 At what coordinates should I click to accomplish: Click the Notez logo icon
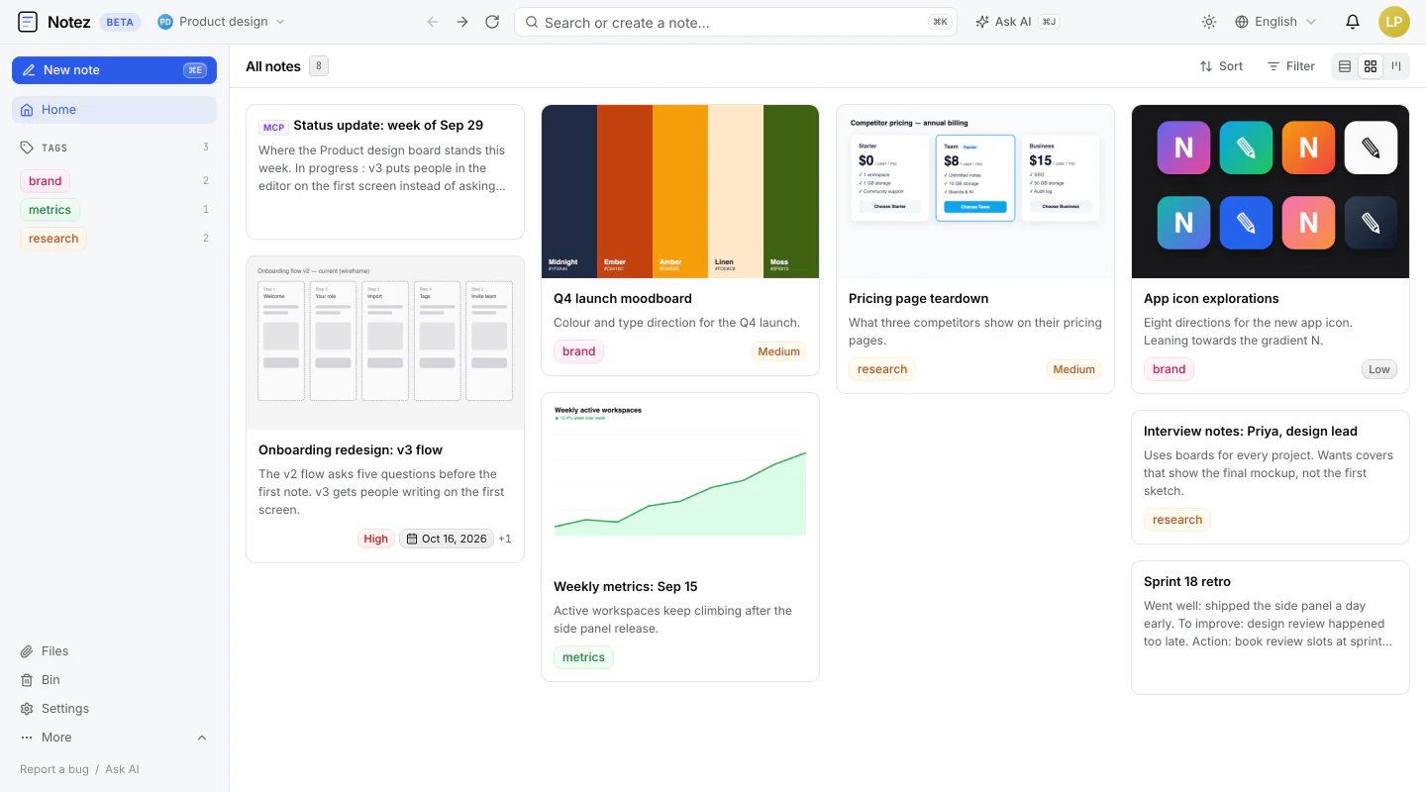pyautogui.click(x=28, y=22)
